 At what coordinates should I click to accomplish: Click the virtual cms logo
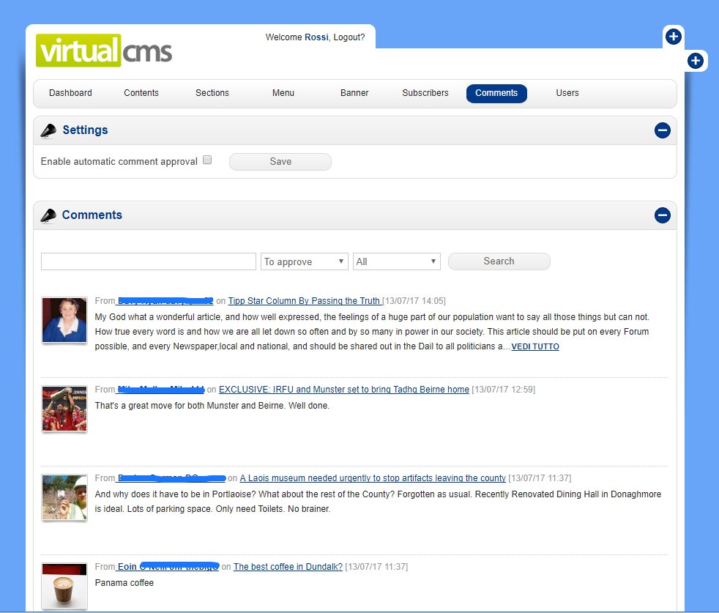pyautogui.click(x=104, y=51)
